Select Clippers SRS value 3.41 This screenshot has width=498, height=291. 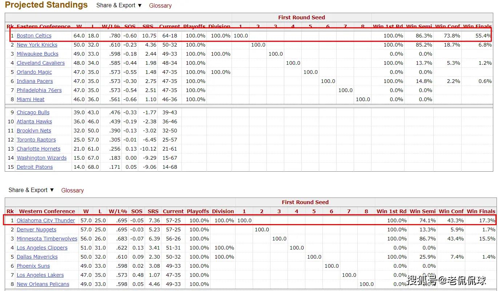tap(154, 248)
